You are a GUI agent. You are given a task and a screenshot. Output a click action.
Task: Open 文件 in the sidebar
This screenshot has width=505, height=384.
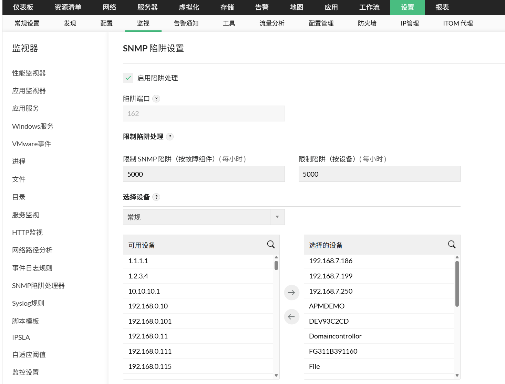(19, 179)
